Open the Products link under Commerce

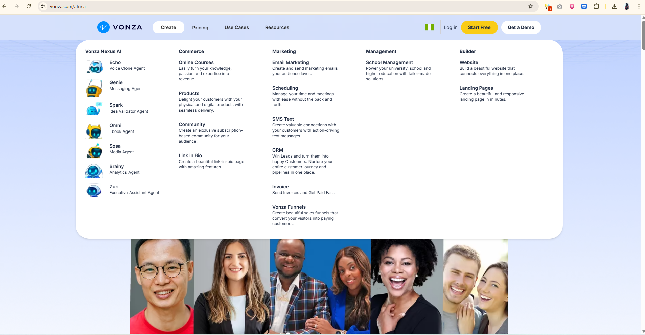click(189, 93)
